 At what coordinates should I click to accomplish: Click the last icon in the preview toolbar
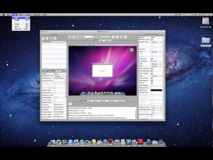point(125,37)
